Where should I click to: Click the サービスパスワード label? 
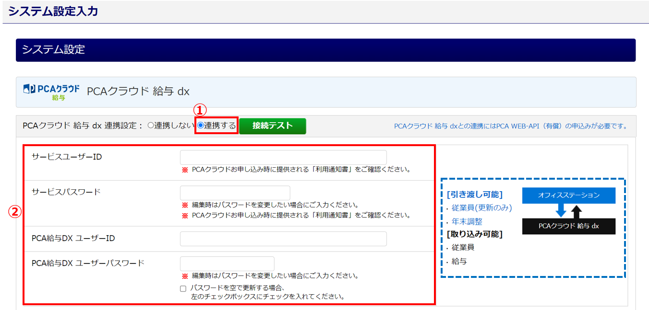click(66, 192)
